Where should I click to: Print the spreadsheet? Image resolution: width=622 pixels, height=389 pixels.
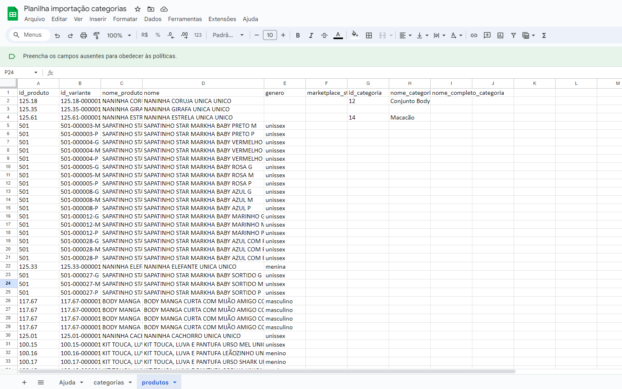pyautogui.click(x=84, y=35)
